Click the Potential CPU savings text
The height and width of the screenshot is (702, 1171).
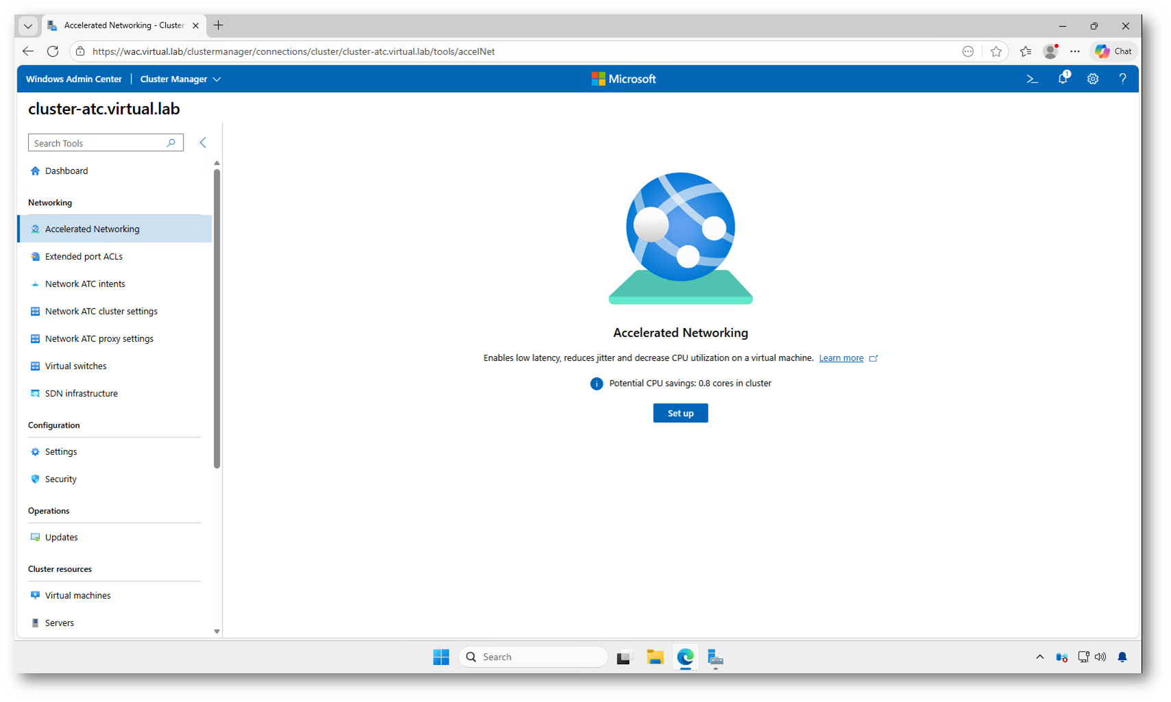point(690,384)
